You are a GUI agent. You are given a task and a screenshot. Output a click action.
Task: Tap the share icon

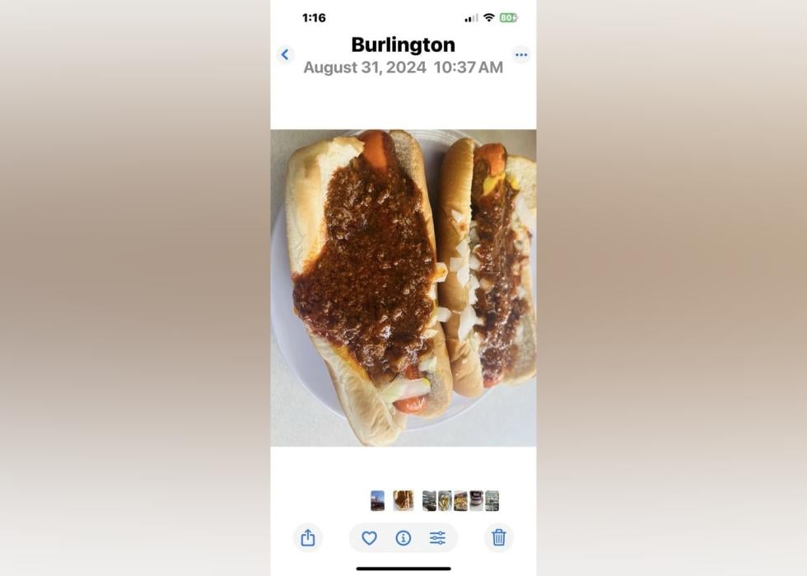[308, 537]
